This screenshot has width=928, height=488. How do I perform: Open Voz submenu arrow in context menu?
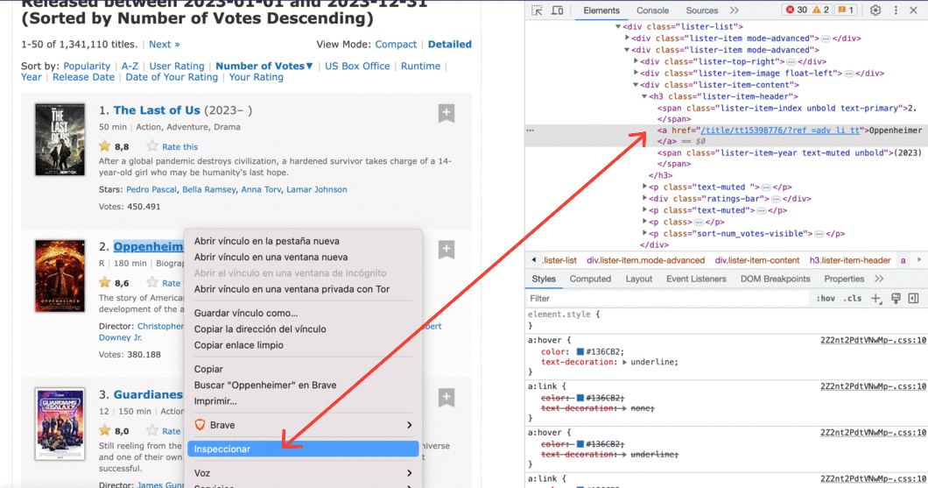pyautogui.click(x=409, y=473)
